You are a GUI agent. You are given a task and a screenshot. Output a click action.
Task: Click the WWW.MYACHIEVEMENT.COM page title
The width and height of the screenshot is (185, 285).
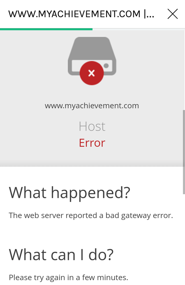(x=81, y=14)
